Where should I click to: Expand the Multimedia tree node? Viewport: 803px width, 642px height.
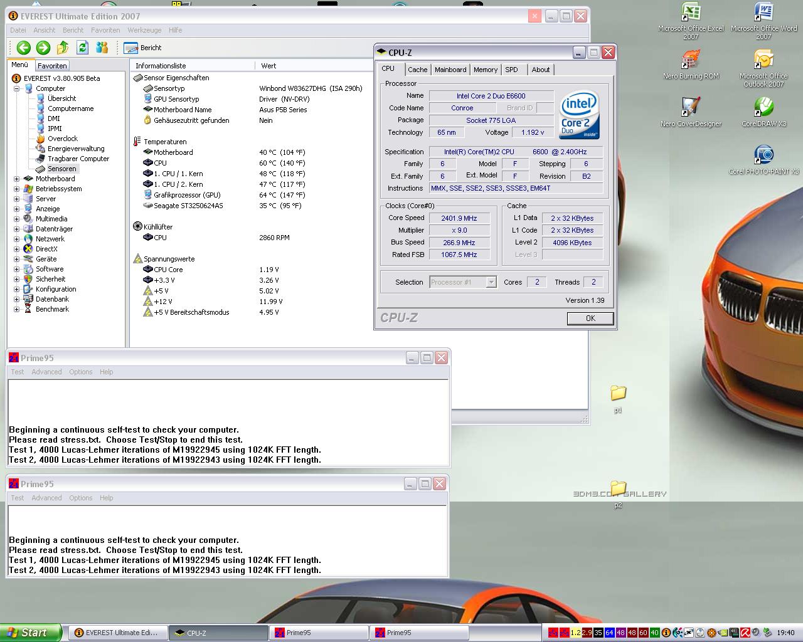coord(16,219)
